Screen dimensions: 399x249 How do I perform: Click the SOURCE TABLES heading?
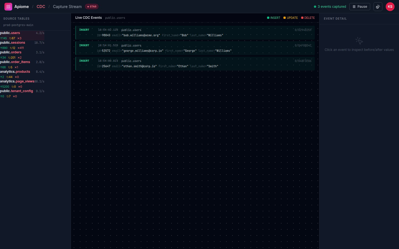click(x=16, y=19)
